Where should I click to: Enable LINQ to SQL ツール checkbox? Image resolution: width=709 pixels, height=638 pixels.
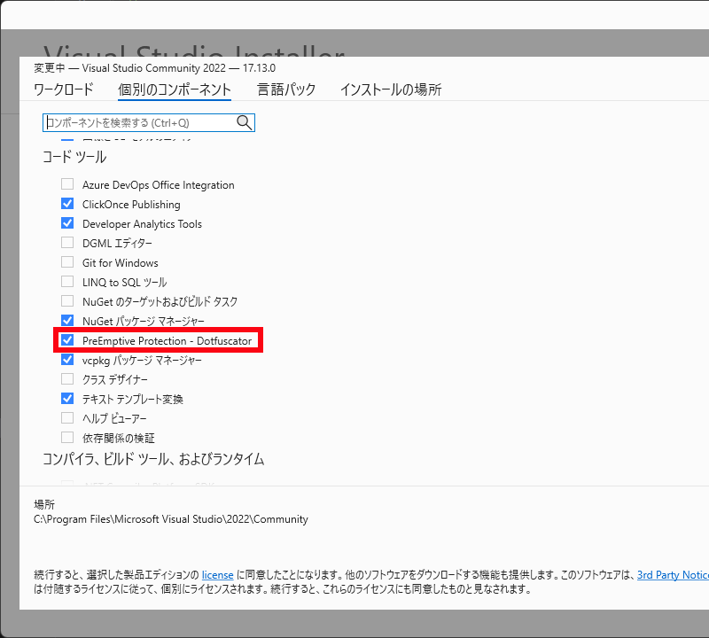tap(67, 281)
